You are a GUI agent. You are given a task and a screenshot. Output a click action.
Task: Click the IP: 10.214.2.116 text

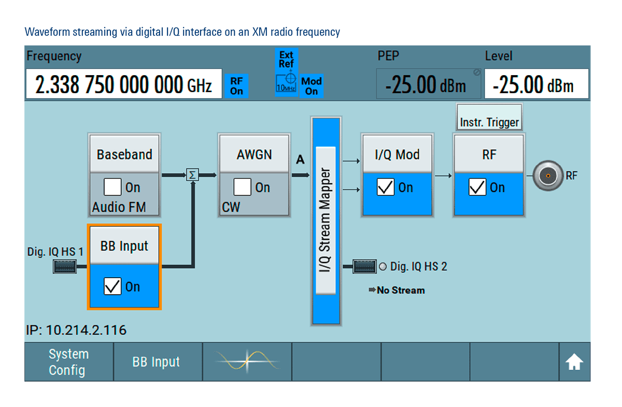pyautogui.click(x=77, y=330)
